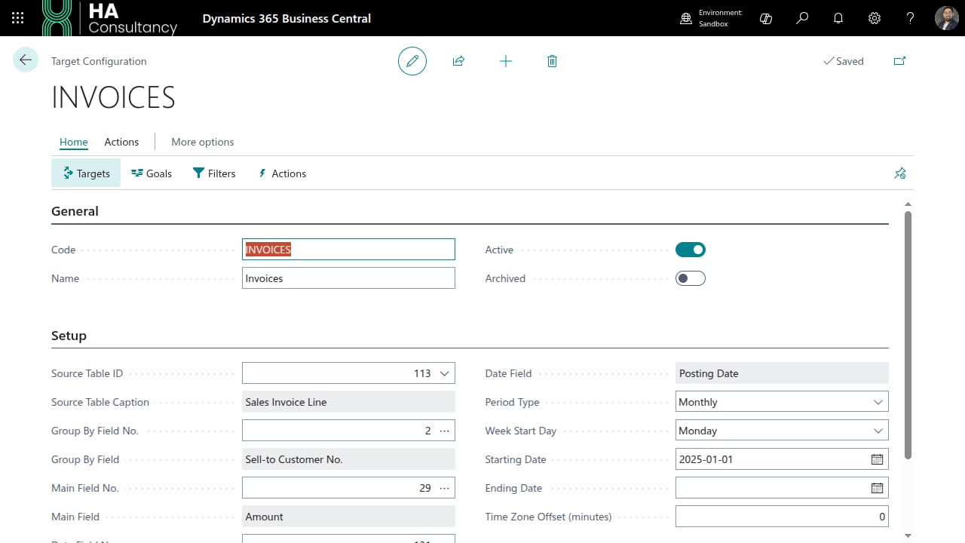Open calendar picker for Starting Date

pyautogui.click(x=877, y=459)
